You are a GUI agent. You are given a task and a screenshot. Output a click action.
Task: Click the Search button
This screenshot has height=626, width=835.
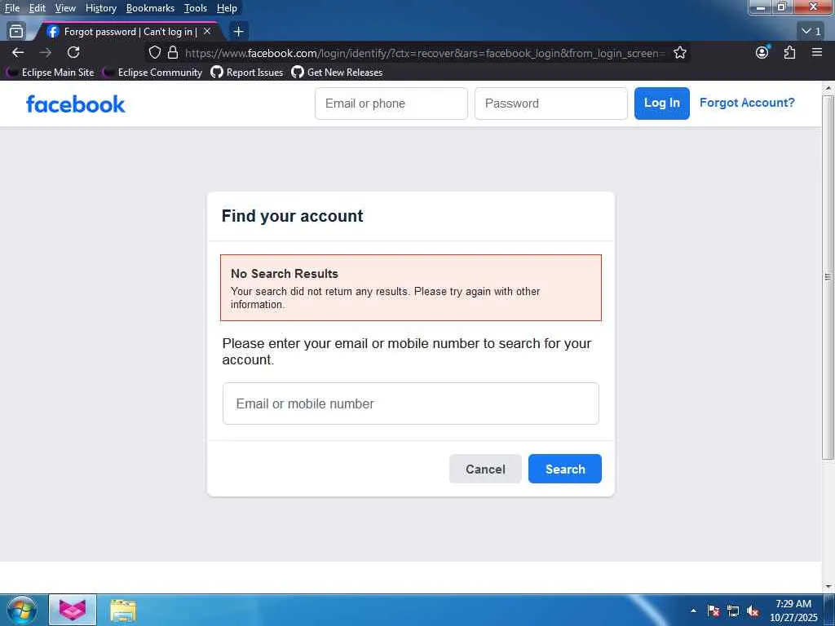tap(565, 469)
